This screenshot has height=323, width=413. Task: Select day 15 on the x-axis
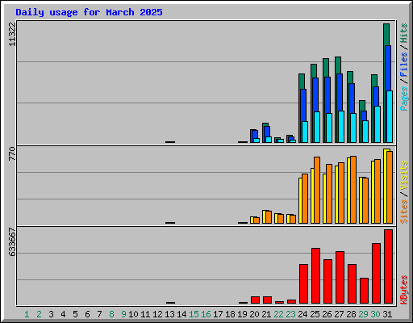click(194, 314)
